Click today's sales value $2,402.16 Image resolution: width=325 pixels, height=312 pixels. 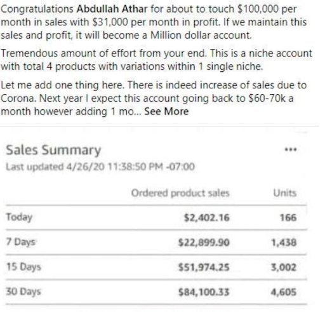click(x=207, y=218)
